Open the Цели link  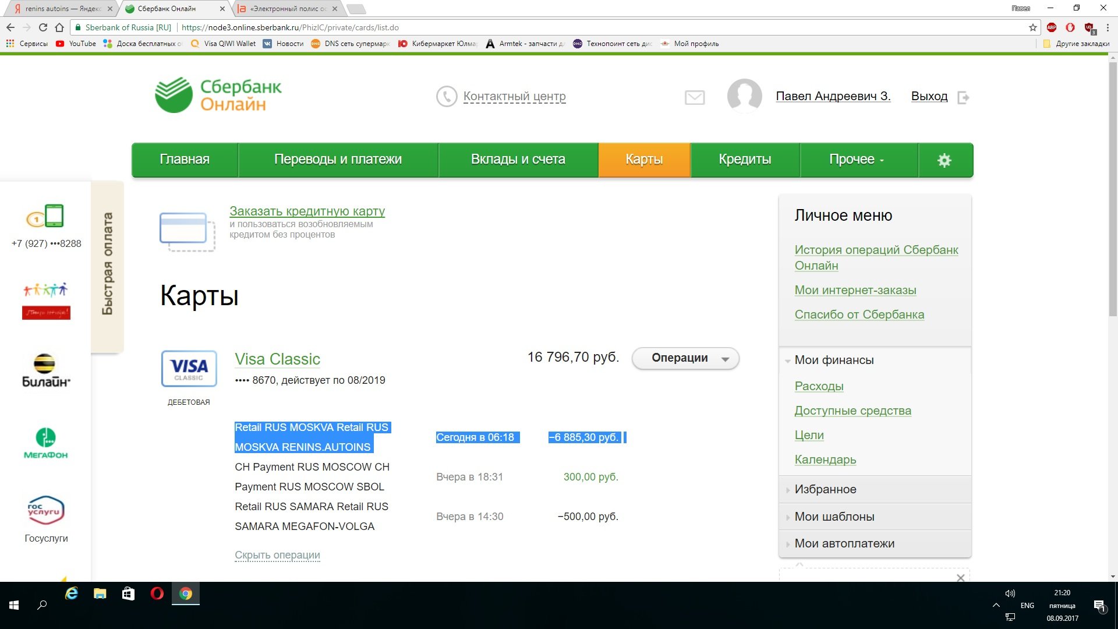coord(809,436)
